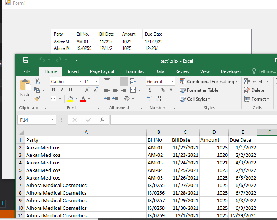
Task: Select column A header
Action: coord(86,132)
